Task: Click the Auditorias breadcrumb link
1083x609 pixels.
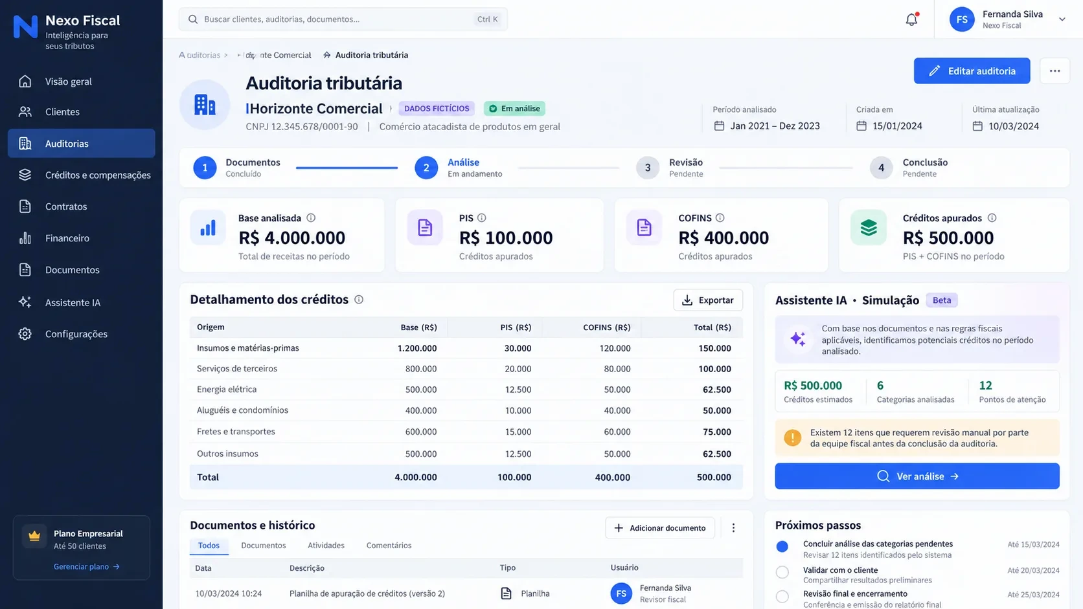Action: point(199,55)
